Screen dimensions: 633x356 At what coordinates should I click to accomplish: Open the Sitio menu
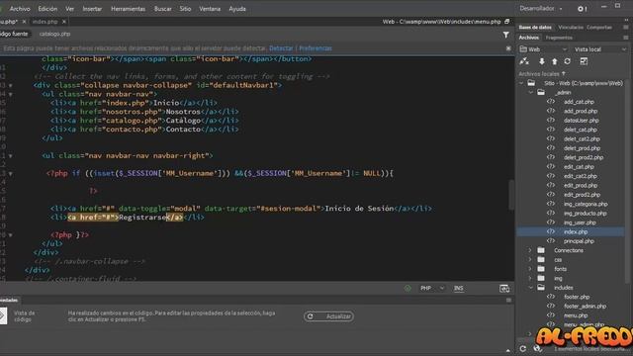(185, 9)
